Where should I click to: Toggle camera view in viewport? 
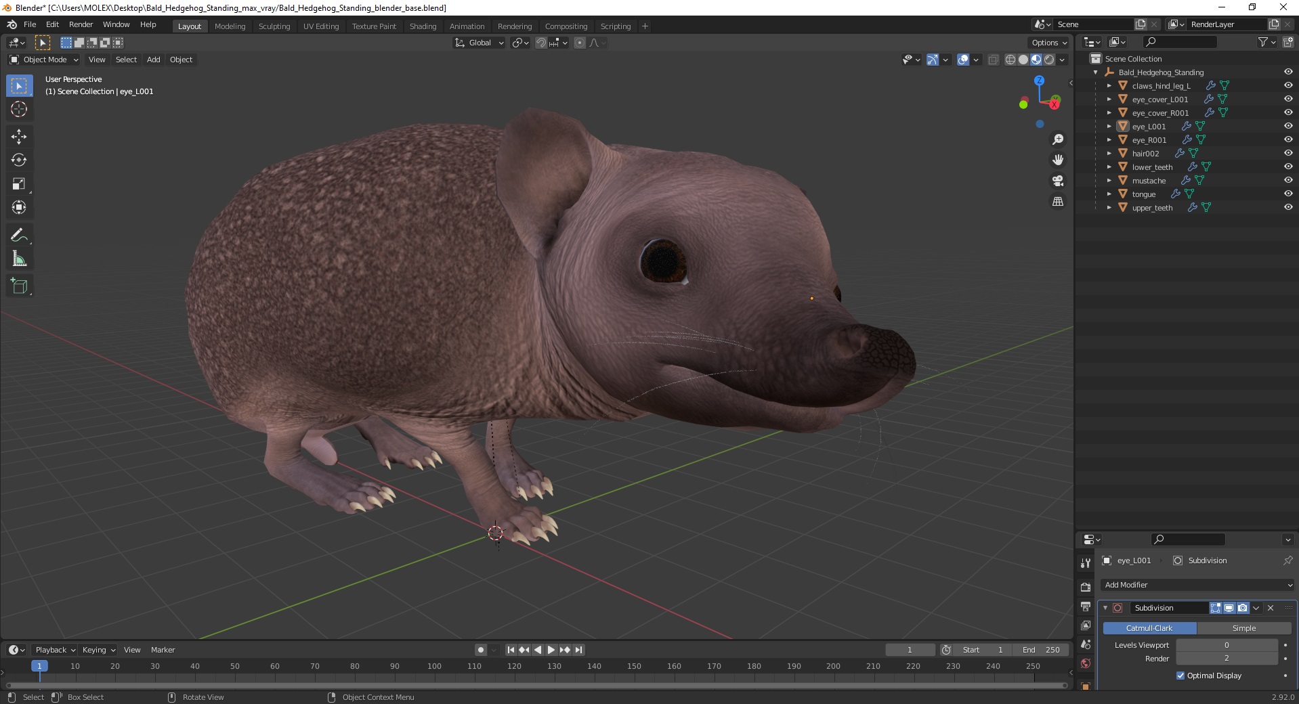1057,181
